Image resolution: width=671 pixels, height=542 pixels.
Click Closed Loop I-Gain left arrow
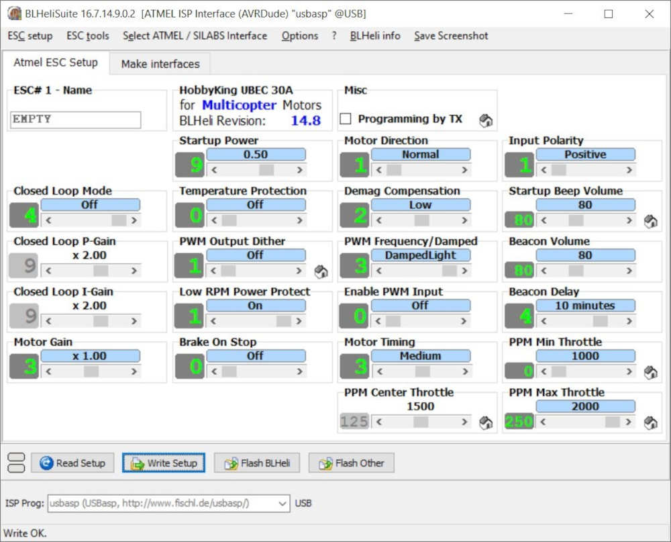pyautogui.click(x=48, y=321)
